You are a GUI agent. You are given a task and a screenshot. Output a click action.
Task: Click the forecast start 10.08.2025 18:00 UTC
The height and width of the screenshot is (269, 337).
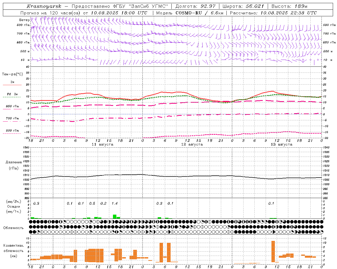119,13
